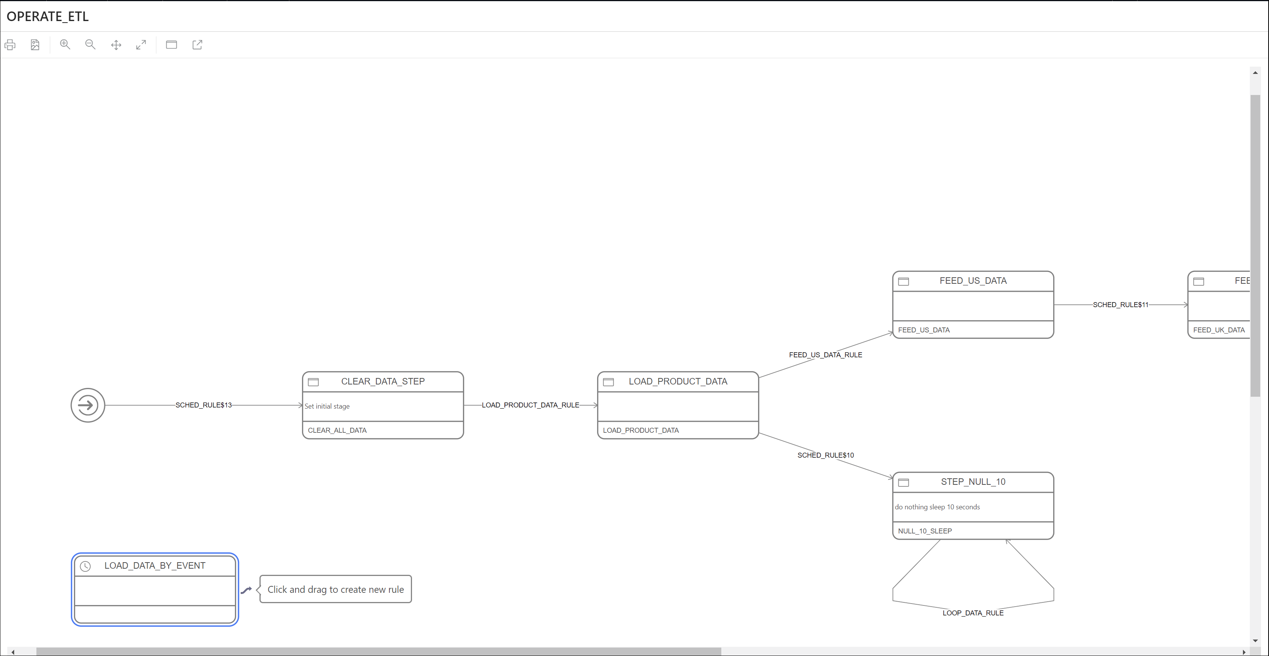Click the add step window icon in toolbar
This screenshot has height=656, width=1269.
click(x=171, y=45)
